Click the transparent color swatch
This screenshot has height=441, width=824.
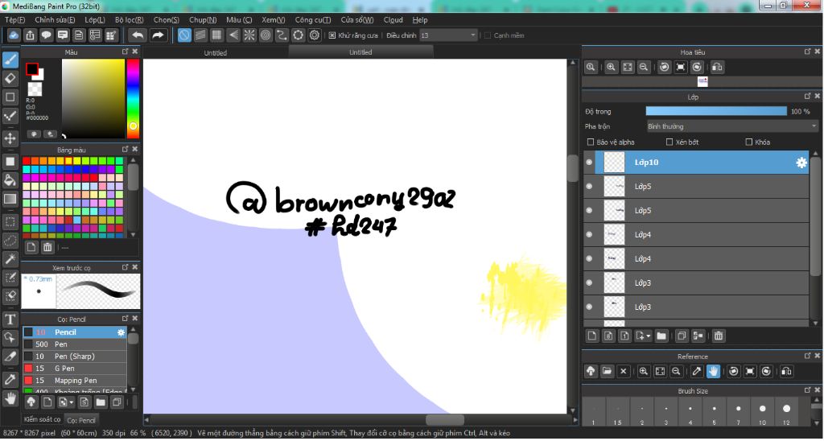coord(35,89)
